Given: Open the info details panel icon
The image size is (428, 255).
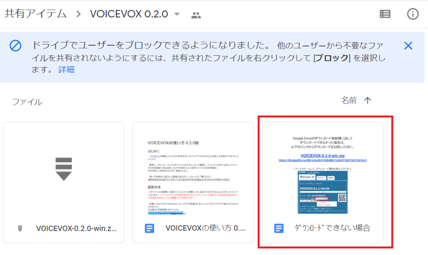Looking at the screenshot, I should [x=413, y=14].
